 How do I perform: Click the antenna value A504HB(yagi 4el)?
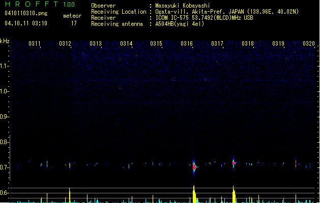180,24
